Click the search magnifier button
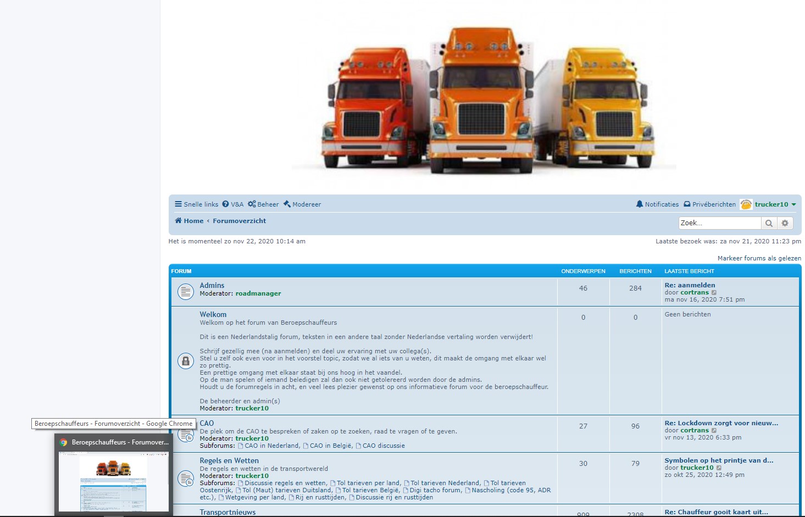Image resolution: width=805 pixels, height=517 pixels. (769, 223)
